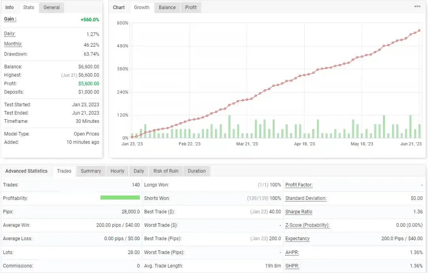
Task: Click the Sharpe Ratio label
Action: [299, 212]
